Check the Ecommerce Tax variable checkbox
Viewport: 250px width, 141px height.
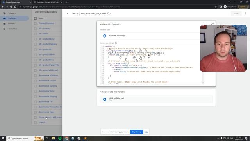(x=36, y=102)
